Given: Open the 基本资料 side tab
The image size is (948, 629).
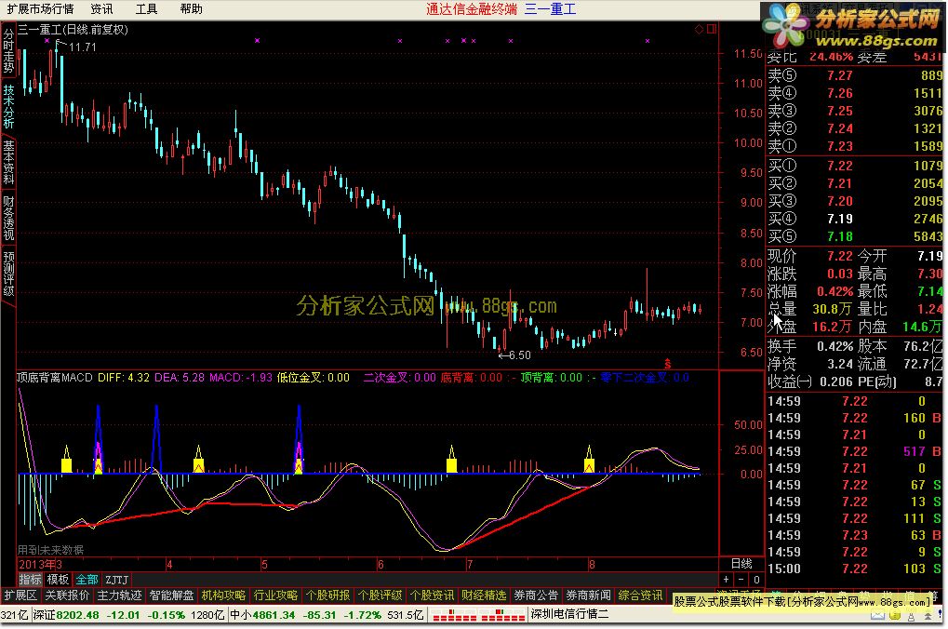Looking at the screenshot, I should coord(8,162).
